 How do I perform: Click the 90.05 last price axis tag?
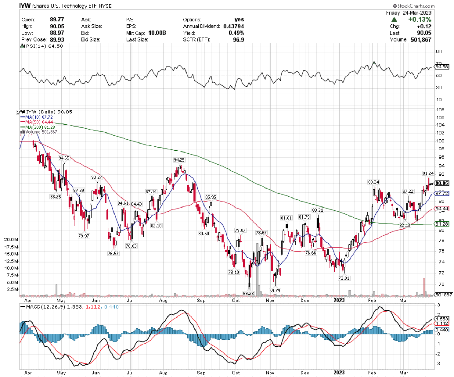(x=442, y=183)
